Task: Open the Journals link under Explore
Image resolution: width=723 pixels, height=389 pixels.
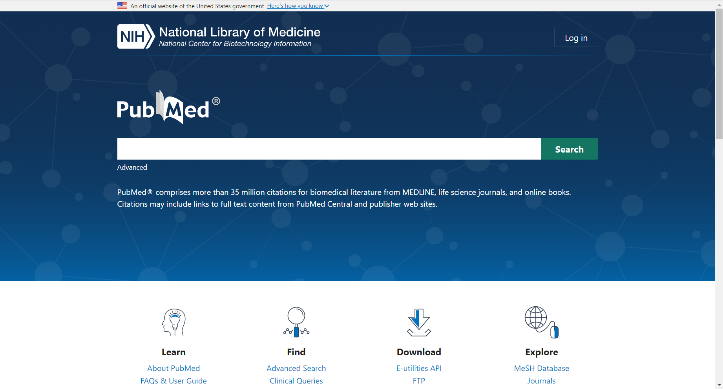Action: click(x=542, y=381)
